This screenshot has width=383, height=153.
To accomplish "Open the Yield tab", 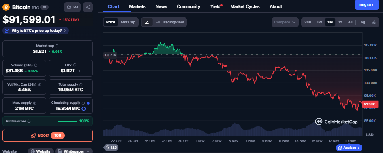I will click(216, 6).
